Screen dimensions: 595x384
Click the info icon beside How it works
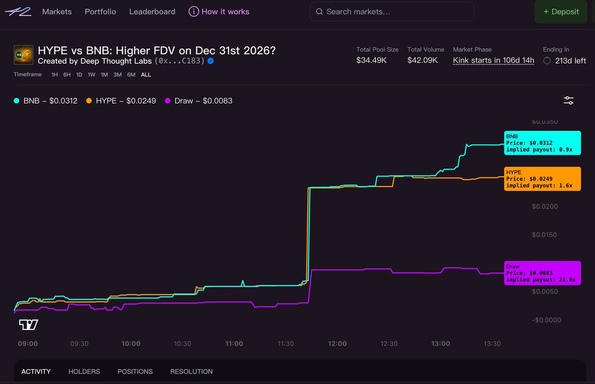pyautogui.click(x=194, y=11)
